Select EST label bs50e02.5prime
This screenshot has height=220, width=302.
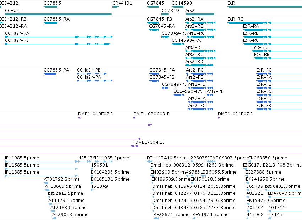point(282,186)
